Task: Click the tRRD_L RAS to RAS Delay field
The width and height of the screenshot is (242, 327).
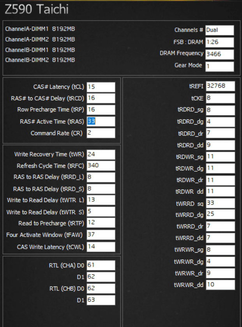Action: 101,177
